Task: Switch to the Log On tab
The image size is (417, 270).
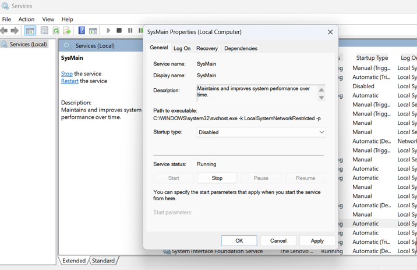Action: pyautogui.click(x=182, y=49)
